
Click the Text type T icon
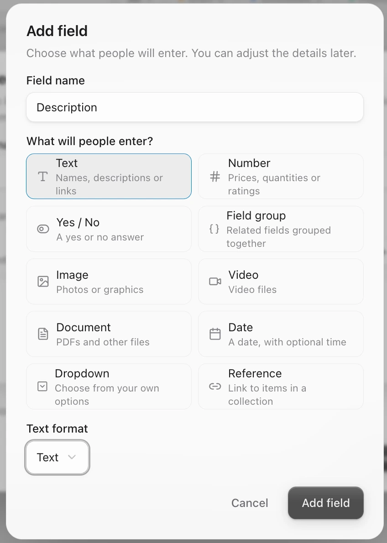pyautogui.click(x=42, y=177)
